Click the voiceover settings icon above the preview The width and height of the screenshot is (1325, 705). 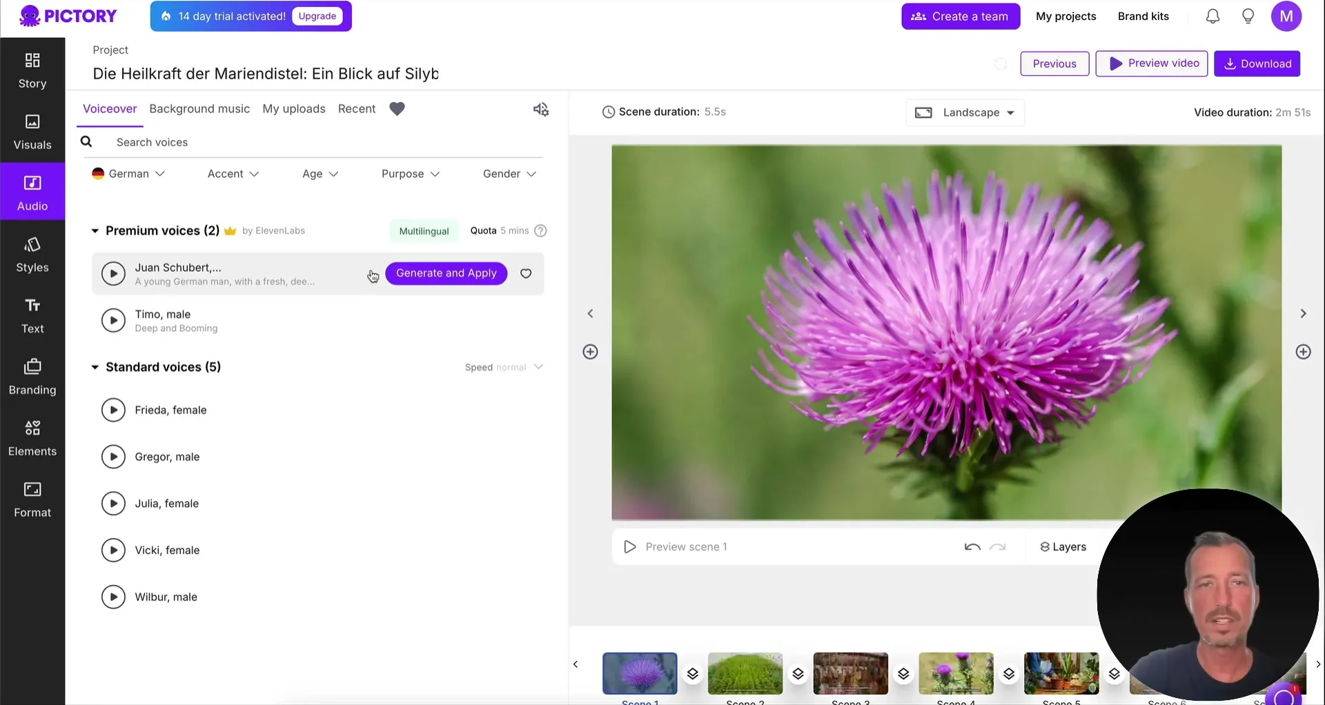click(541, 109)
